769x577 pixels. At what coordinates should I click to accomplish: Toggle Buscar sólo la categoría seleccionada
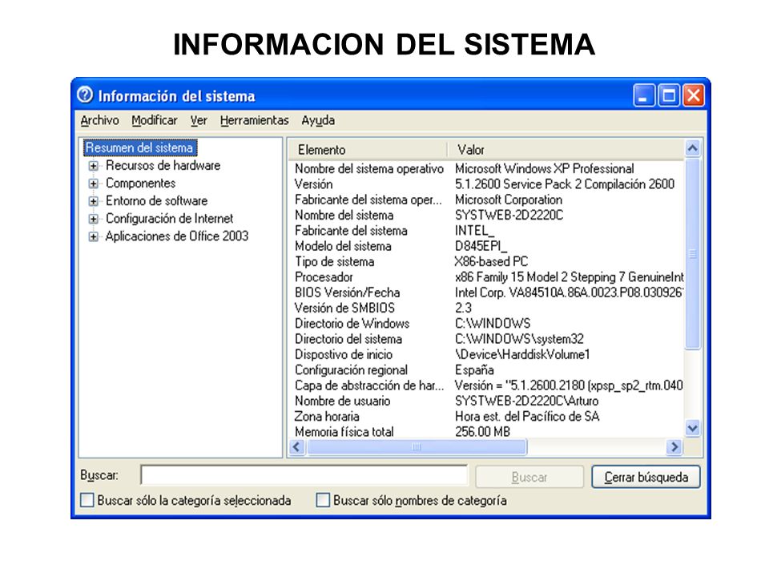(x=87, y=500)
